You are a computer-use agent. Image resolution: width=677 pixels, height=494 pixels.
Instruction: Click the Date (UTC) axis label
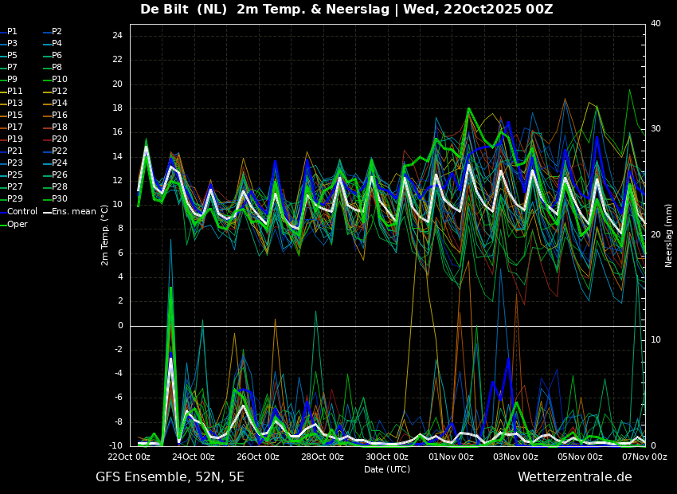click(x=387, y=469)
